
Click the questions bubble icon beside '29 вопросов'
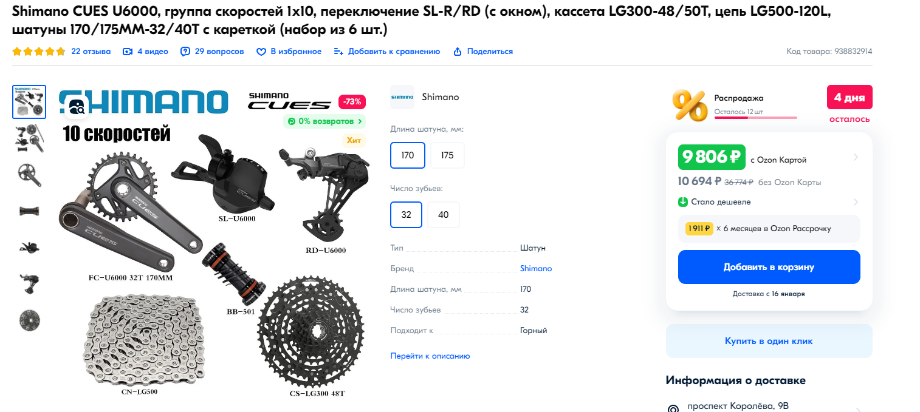tap(185, 52)
